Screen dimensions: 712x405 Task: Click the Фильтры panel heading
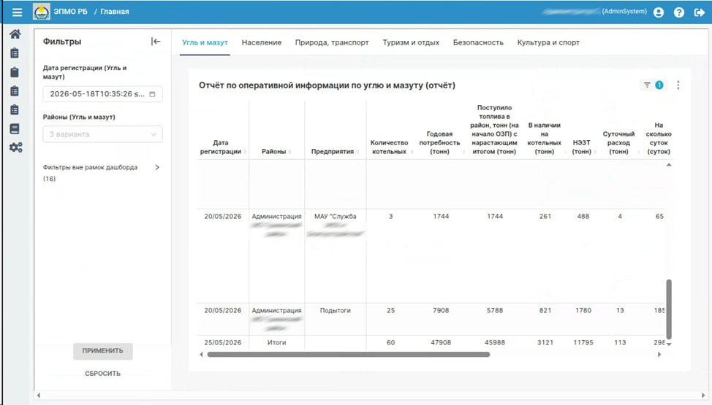point(61,42)
